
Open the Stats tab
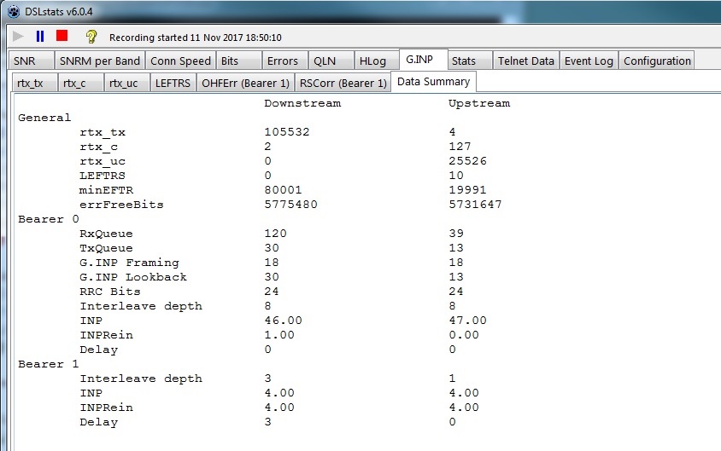point(470,61)
